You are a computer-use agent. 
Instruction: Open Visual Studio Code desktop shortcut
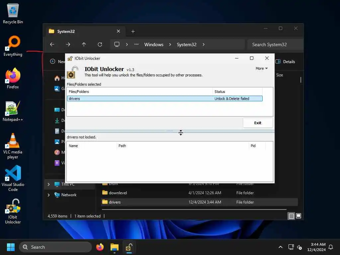coord(13,178)
